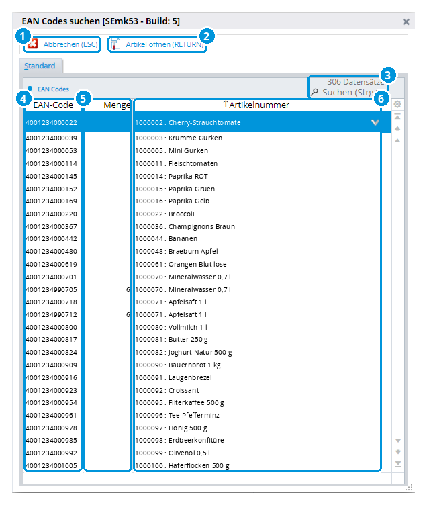Select row 1000036 : Champignons Braun

coord(207,226)
